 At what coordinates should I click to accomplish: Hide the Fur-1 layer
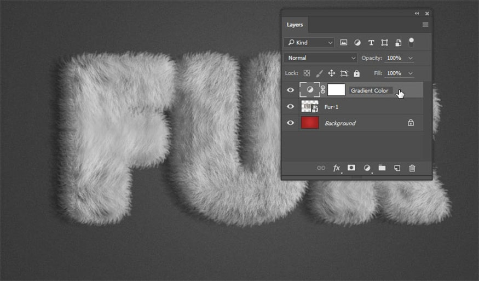coord(291,107)
